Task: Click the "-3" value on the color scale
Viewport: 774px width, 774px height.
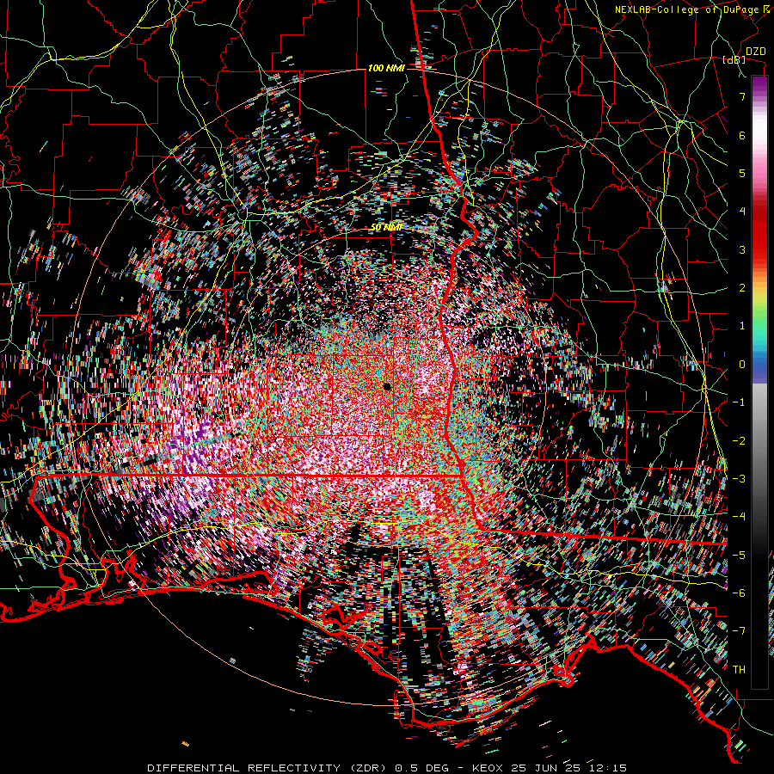Action: (739, 479)
